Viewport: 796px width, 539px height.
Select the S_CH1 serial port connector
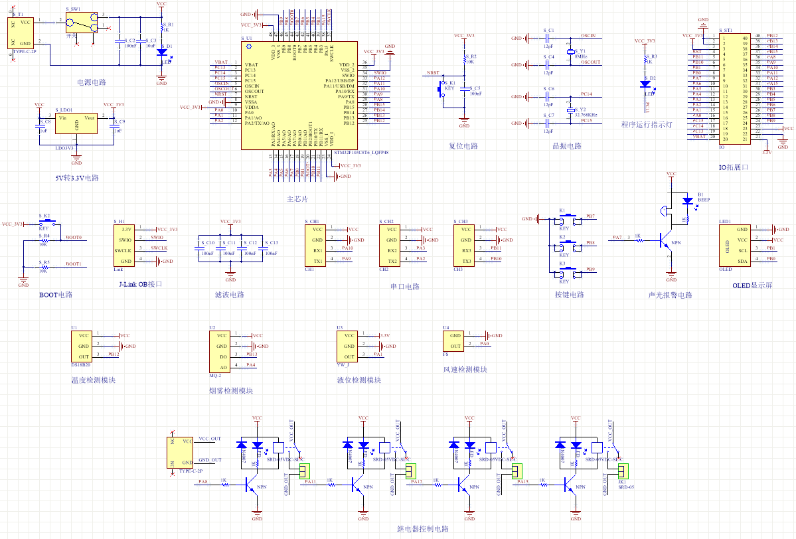coord(315,245)
